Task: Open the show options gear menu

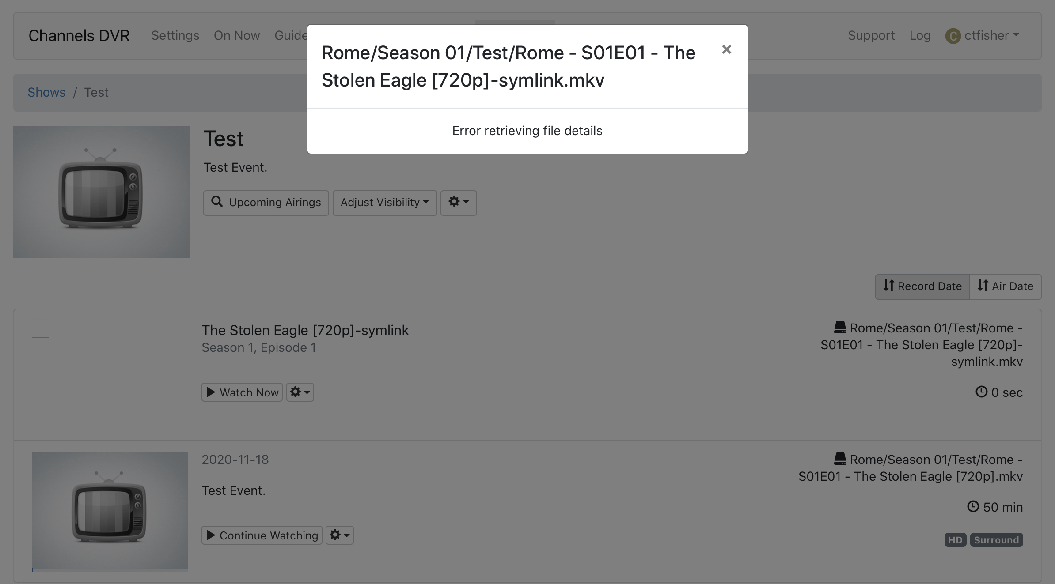Action: (x=458, y=203)
